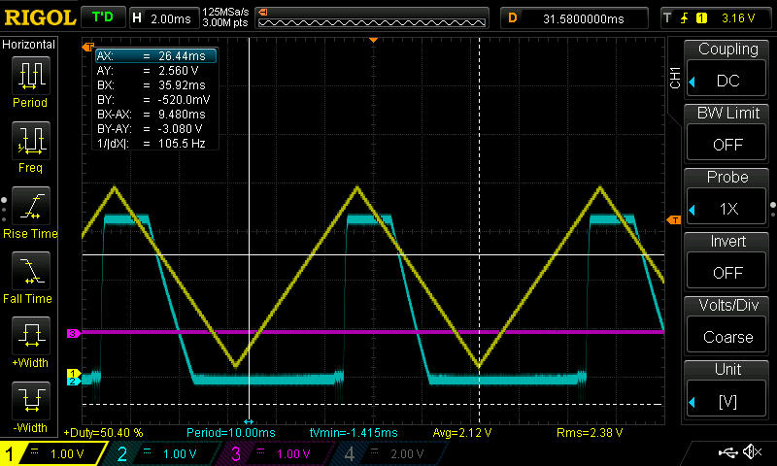Image resolution: width=777 pixels, height=466 pixels.
Task: Select the Fall Time measurement icon
Action: [x=31, y=272]
